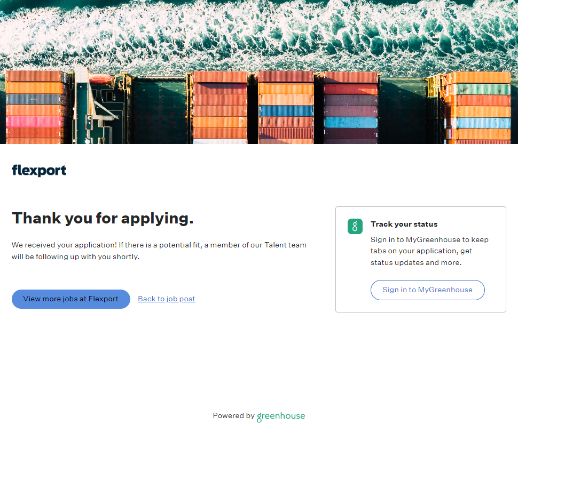This screenshot has height=481, width=565.
Task: Click the green Greenhouse icon in status card
Action: pos(355,226)
